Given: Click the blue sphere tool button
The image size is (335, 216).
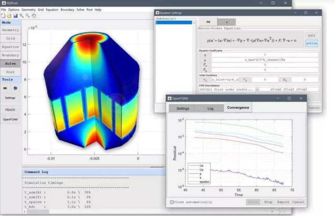Looking at the screenshot, I should point(15,88).
